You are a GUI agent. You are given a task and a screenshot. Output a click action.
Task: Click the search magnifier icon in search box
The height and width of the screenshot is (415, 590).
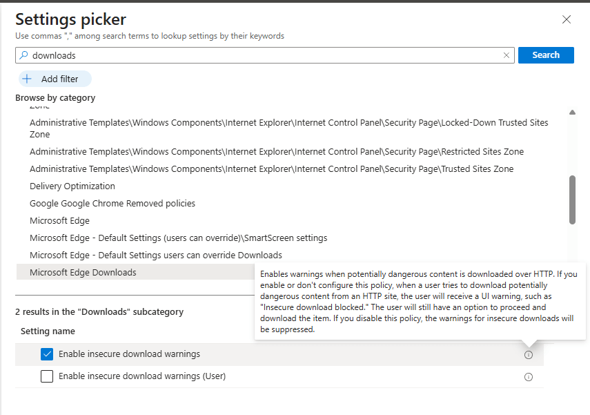point(23,55)
